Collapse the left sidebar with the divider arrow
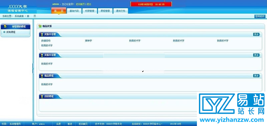The height and width of the screenshot is (126, 267). coord(33,68)
